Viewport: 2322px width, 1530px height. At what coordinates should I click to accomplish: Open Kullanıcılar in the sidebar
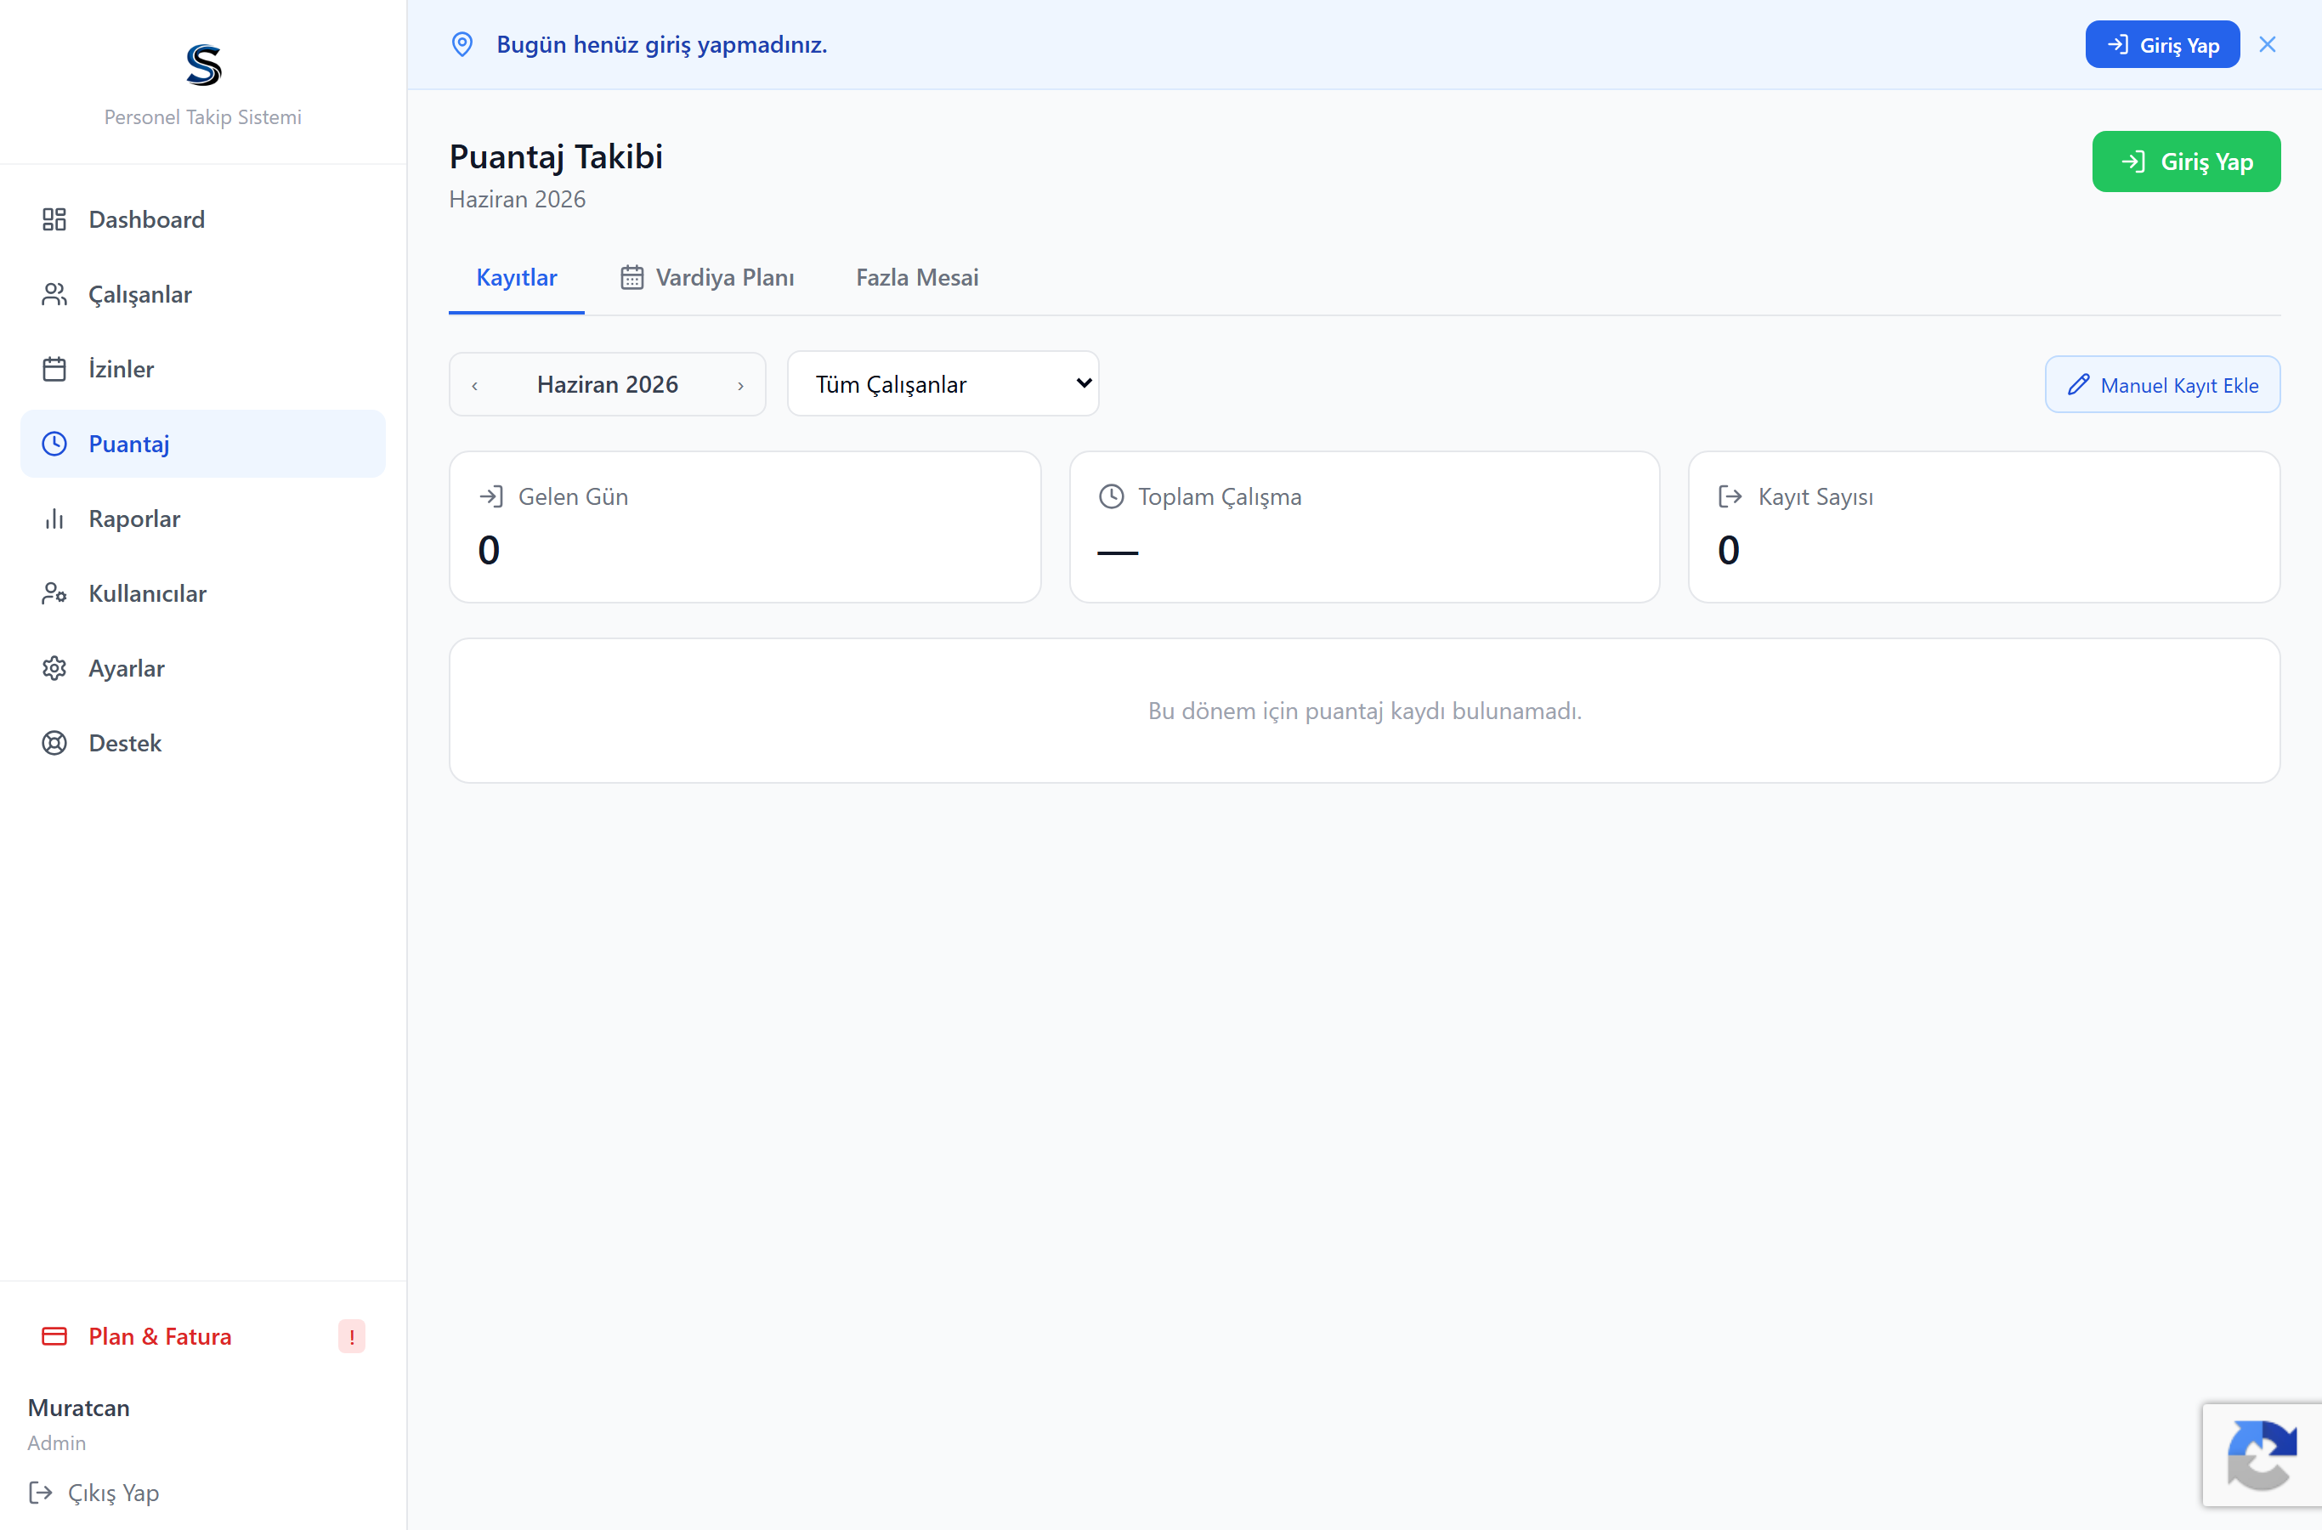click(203, 593)
